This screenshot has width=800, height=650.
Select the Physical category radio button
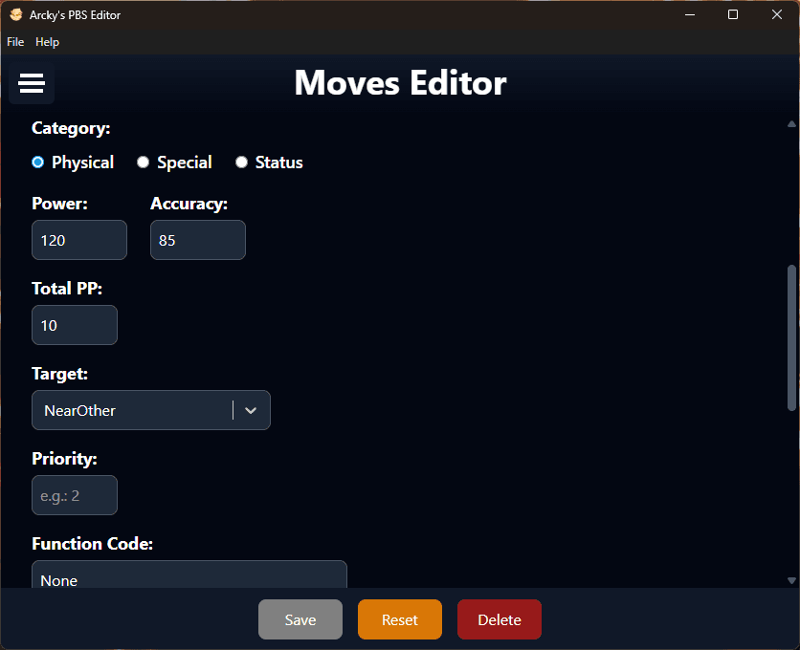38,162
